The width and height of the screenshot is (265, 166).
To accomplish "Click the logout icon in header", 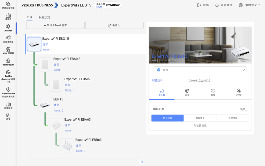I will pyautogui.click(x=199, y=5).
